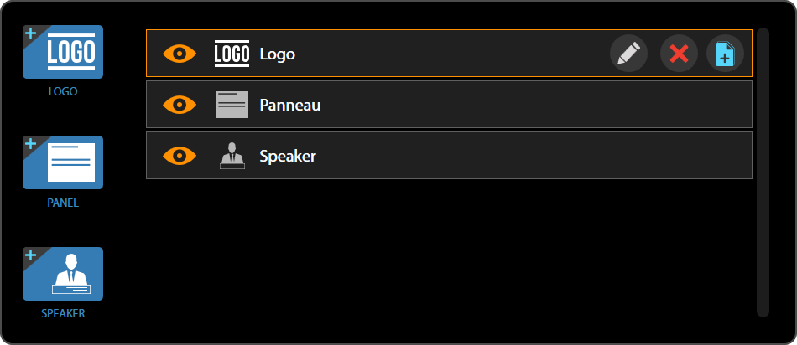Add a new Panel layer
This screenshot has height=345, width=797.
tap(63, 162)
